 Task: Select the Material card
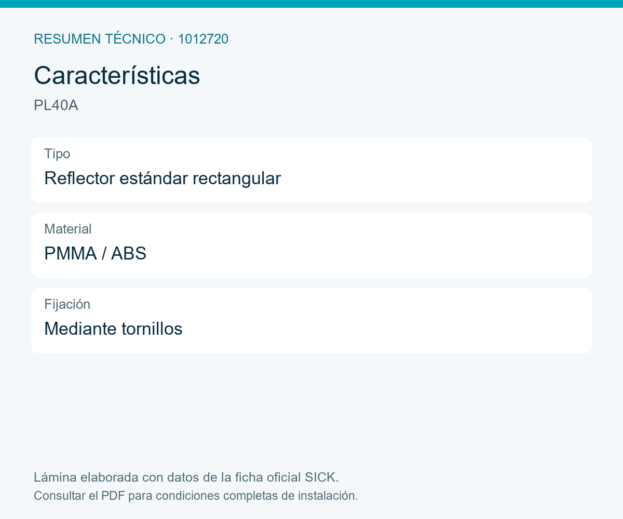[x=311, y=245]
